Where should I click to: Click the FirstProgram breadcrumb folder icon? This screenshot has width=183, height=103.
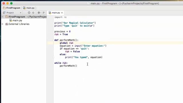coord(4,8)
